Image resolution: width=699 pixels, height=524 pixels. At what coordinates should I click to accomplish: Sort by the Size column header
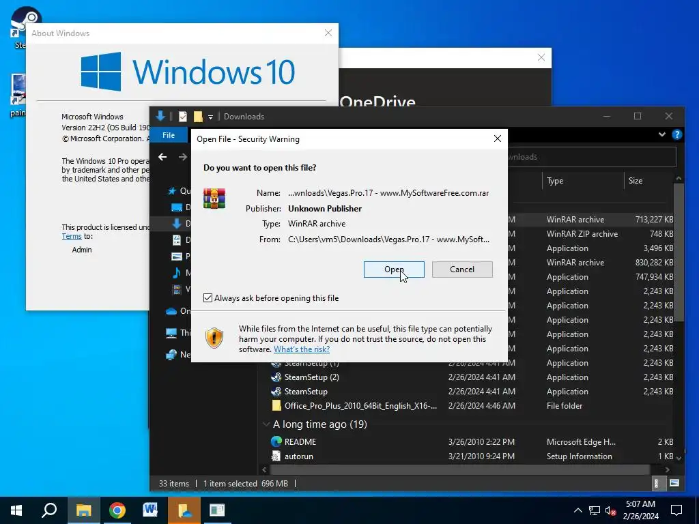(x=636, y=180)
